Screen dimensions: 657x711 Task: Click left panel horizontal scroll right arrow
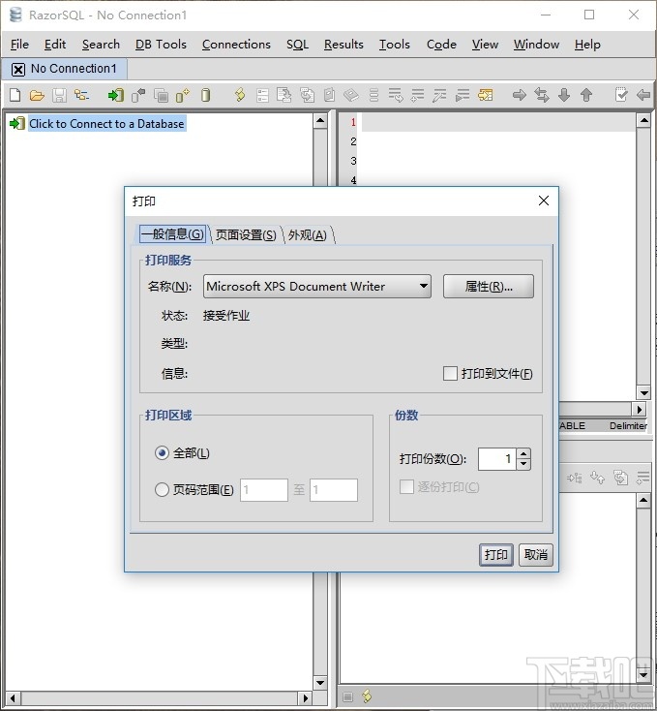(x=306, y=698)
